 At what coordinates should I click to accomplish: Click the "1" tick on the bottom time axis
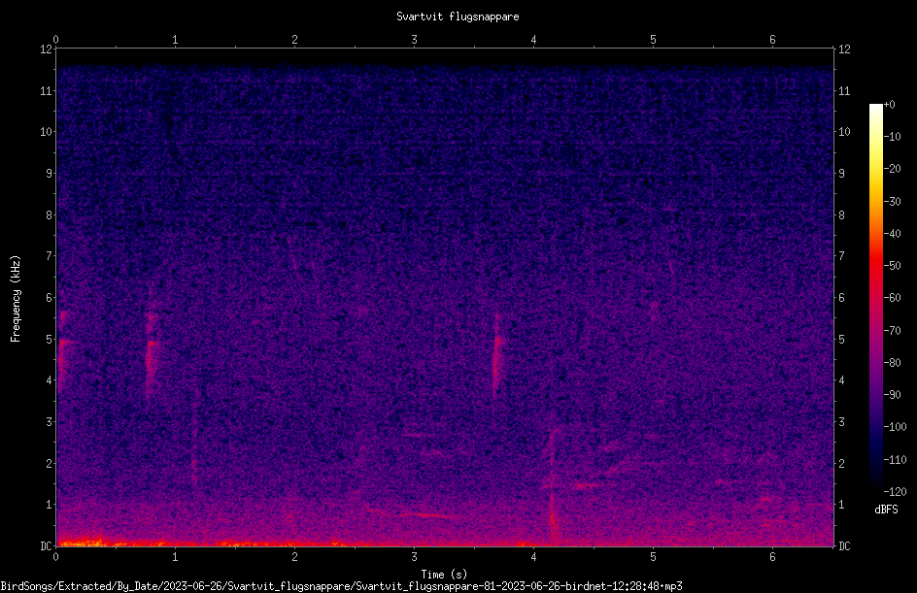175,557
